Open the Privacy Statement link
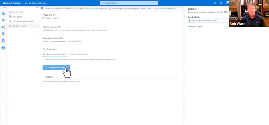 click(166, 8)
